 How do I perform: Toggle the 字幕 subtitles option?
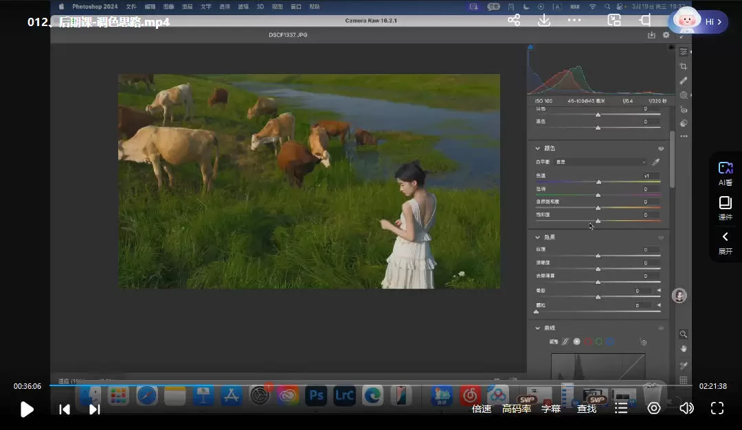[551, 409]
